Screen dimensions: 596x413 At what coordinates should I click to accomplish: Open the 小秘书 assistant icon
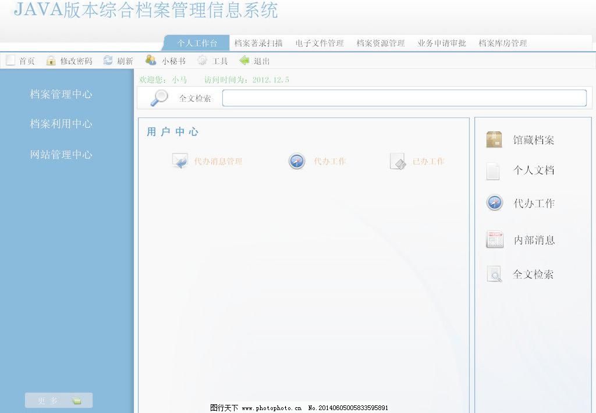pyautogui.click(x=150, y=59)
